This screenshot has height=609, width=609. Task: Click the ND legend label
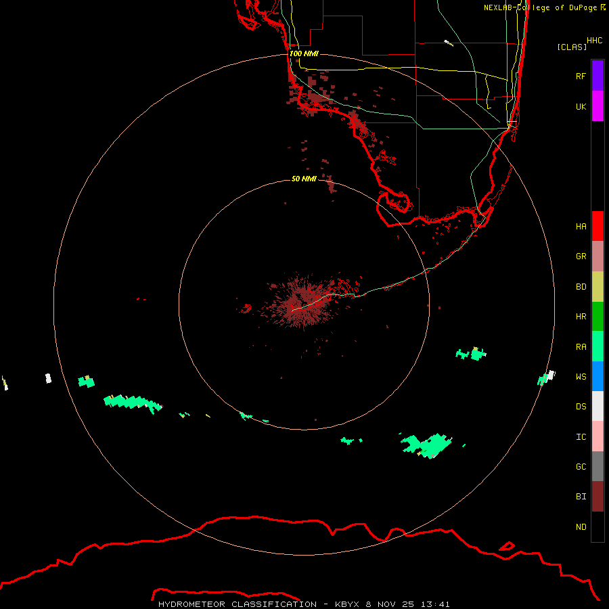pos(581,526)
